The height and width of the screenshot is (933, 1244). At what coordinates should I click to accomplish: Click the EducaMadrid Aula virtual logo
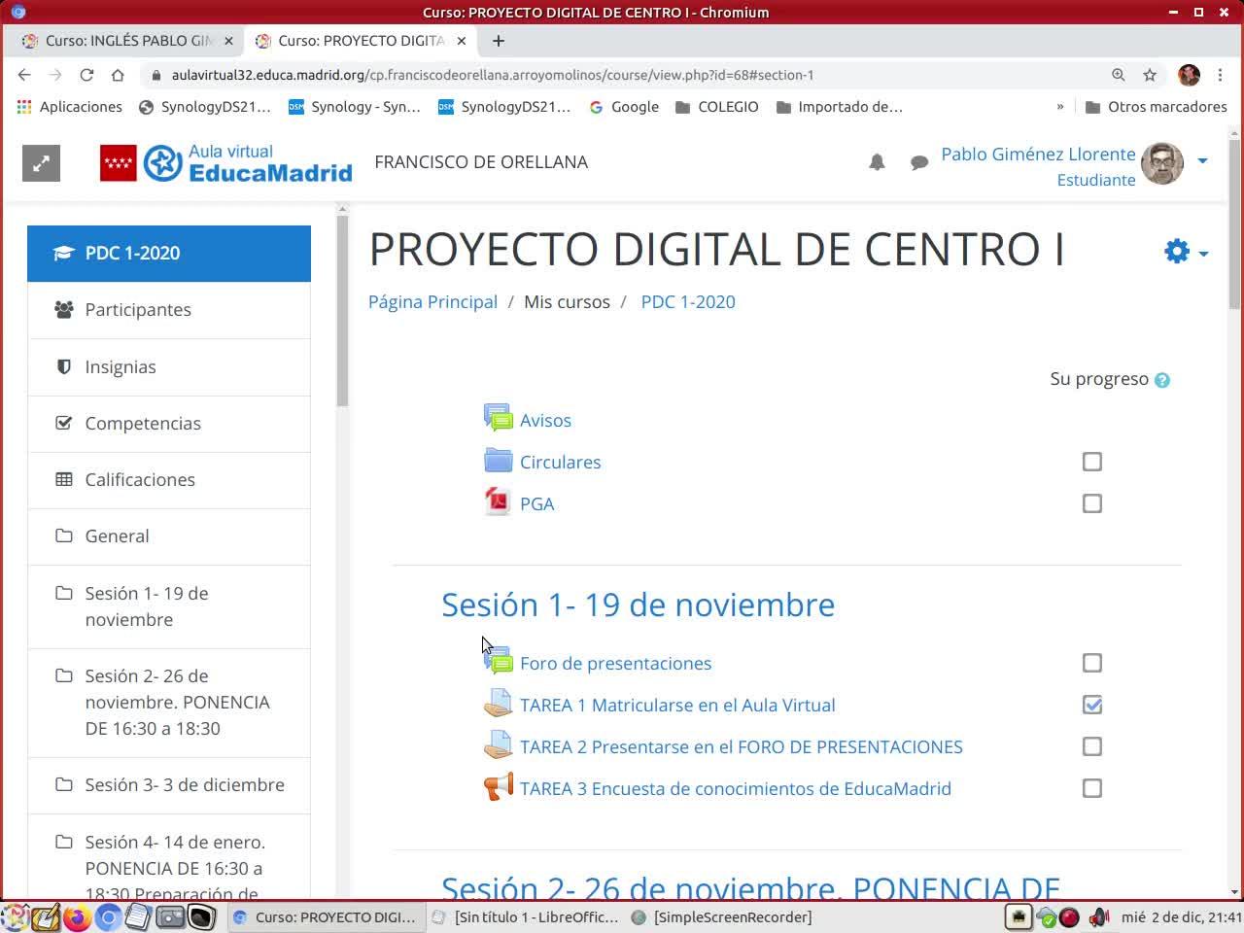pos(226,163)
